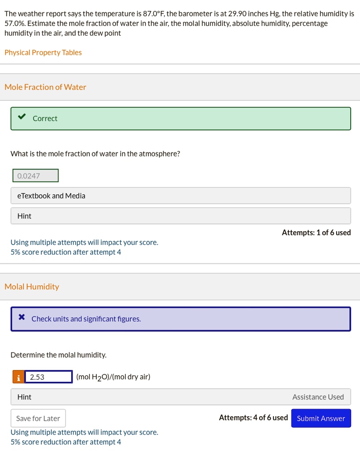
Task: Click the orange info icon beside 2.53
Action: [18, 377]
